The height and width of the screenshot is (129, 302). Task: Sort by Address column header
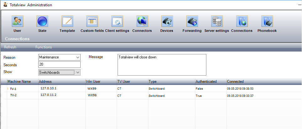coord(62,82)
